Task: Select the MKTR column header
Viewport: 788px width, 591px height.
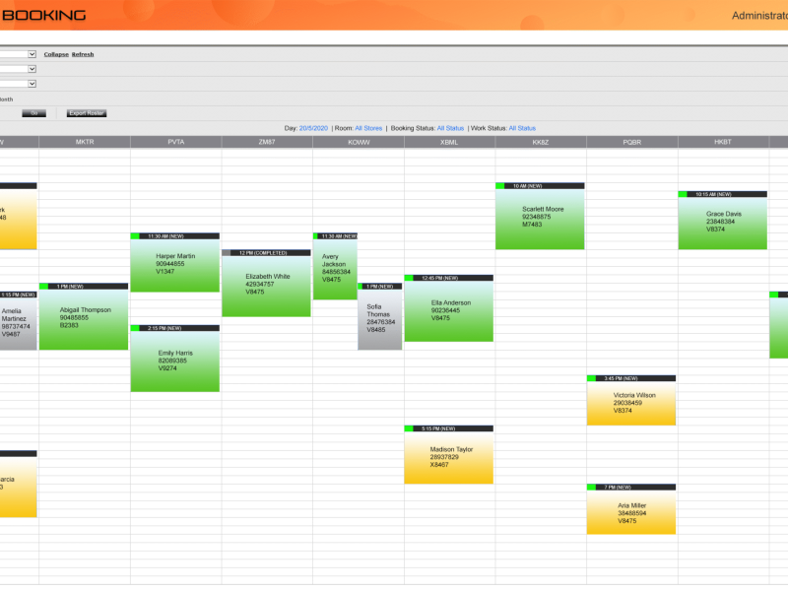Action: coord(85,142)
